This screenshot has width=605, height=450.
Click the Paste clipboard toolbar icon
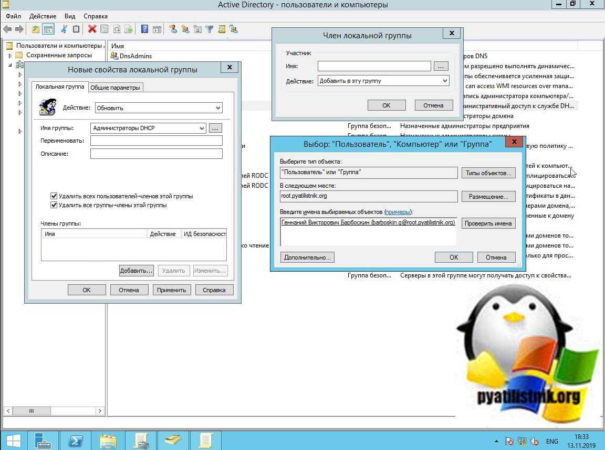coord(76,29)
